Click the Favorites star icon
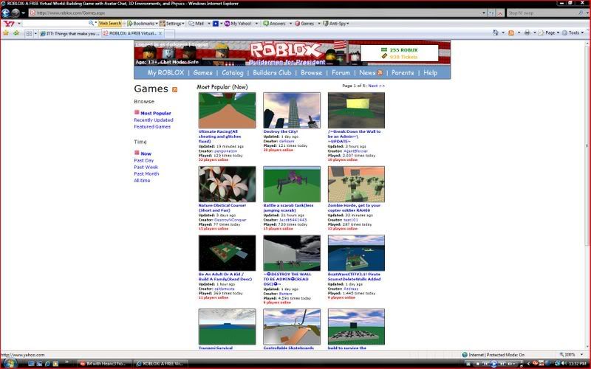 click(7, 33)
